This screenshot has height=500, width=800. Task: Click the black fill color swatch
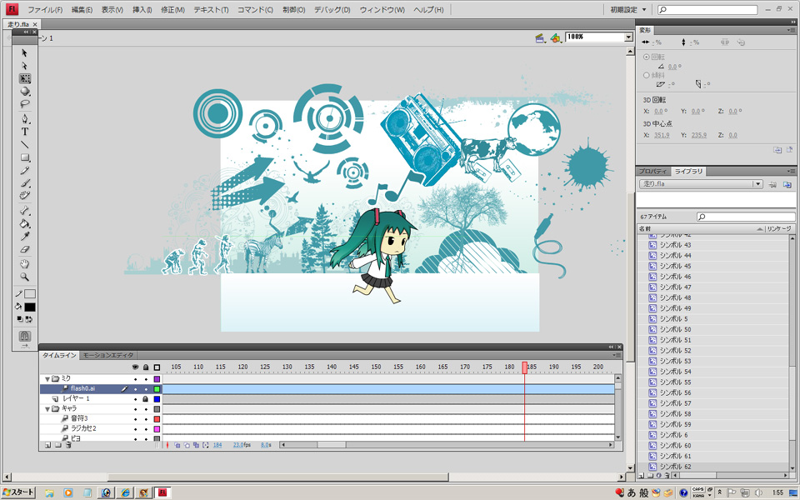click(30, 307)
